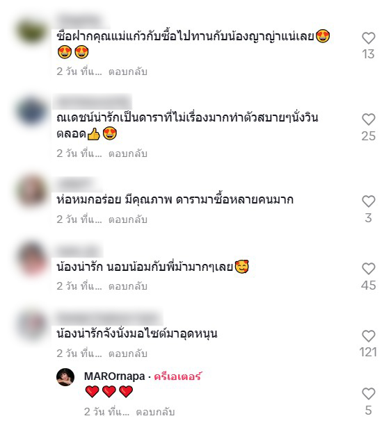Open avatar of the นั่งมอไซต์ commenter
Image resolution: width=384 pixels, height=423 pixels.
(32, 326)
